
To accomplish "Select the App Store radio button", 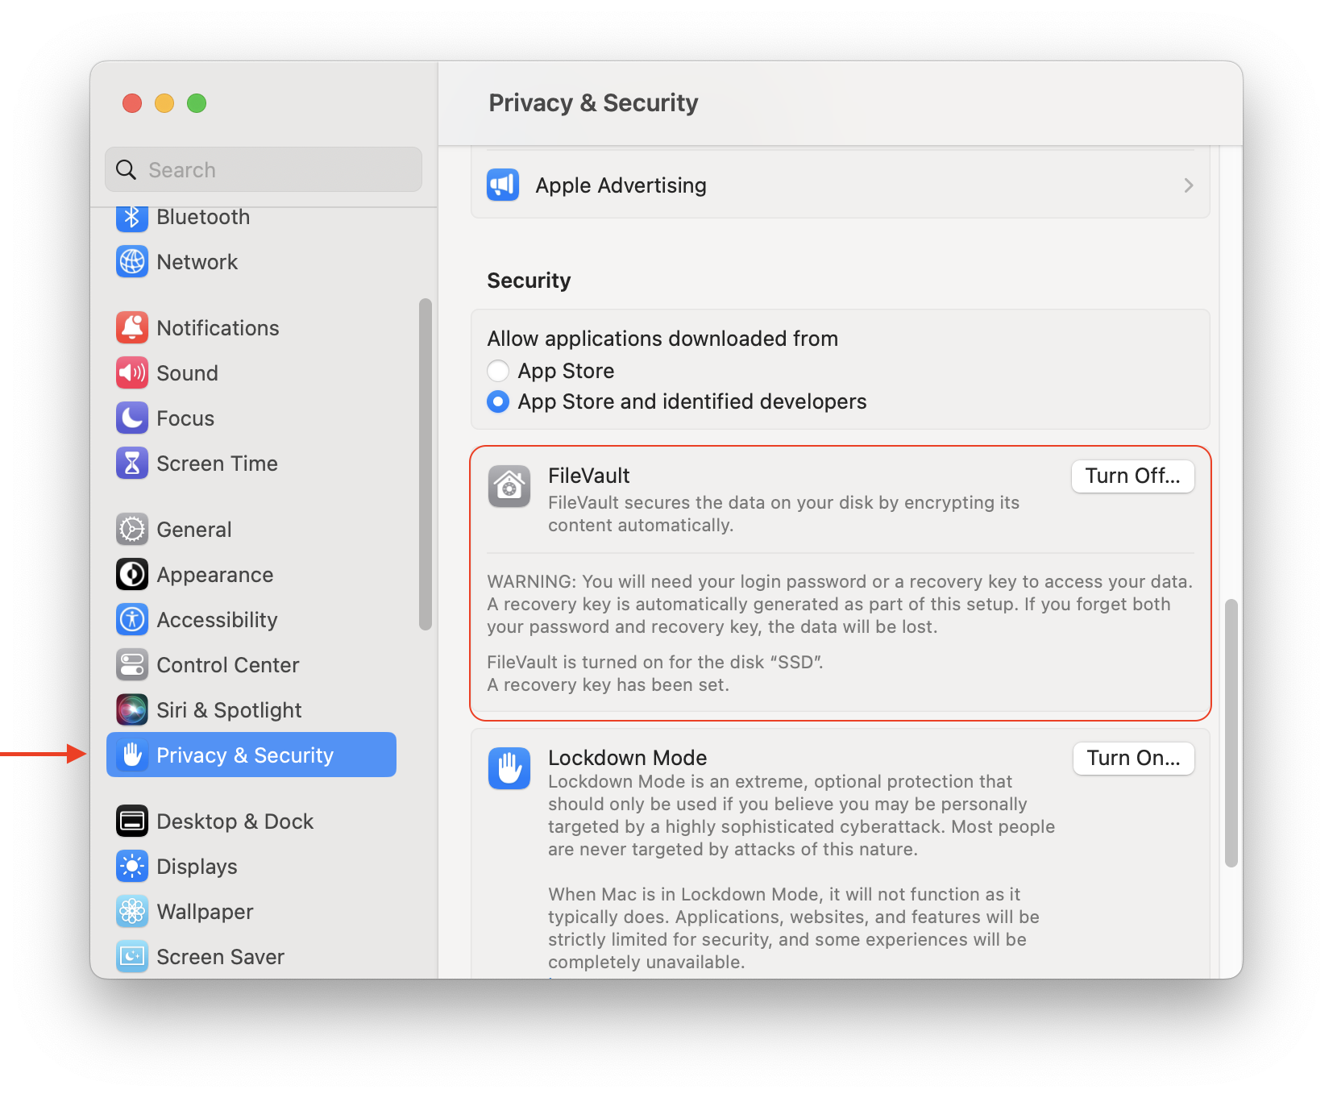I will coord(498,371).
